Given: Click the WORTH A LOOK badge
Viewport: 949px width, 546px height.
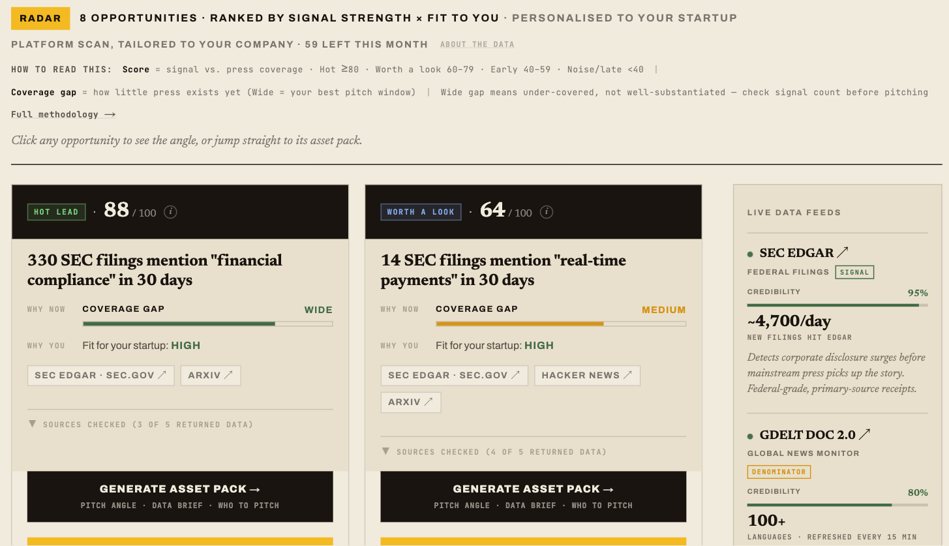Looking at the screenshot, I should pos(421,212).
